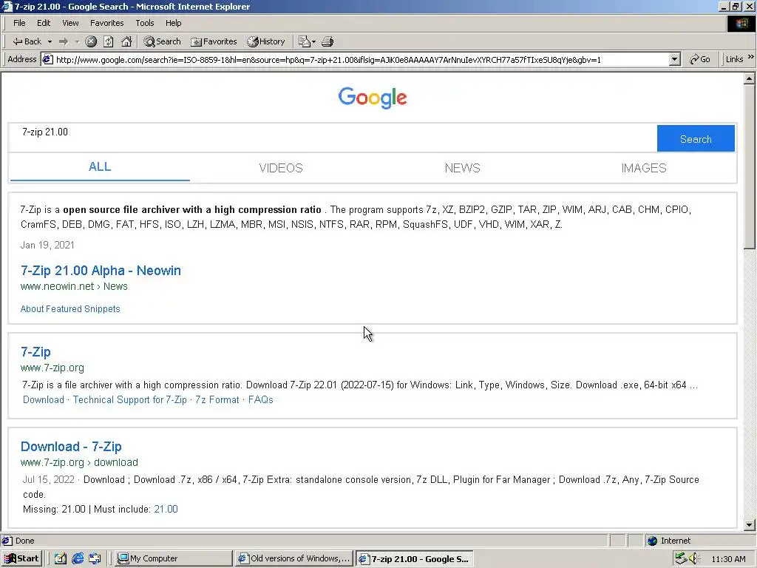Click the Mail toolbar icon
Image resolution: width=757 pixels, height=568 pixels.
[307, 41]
